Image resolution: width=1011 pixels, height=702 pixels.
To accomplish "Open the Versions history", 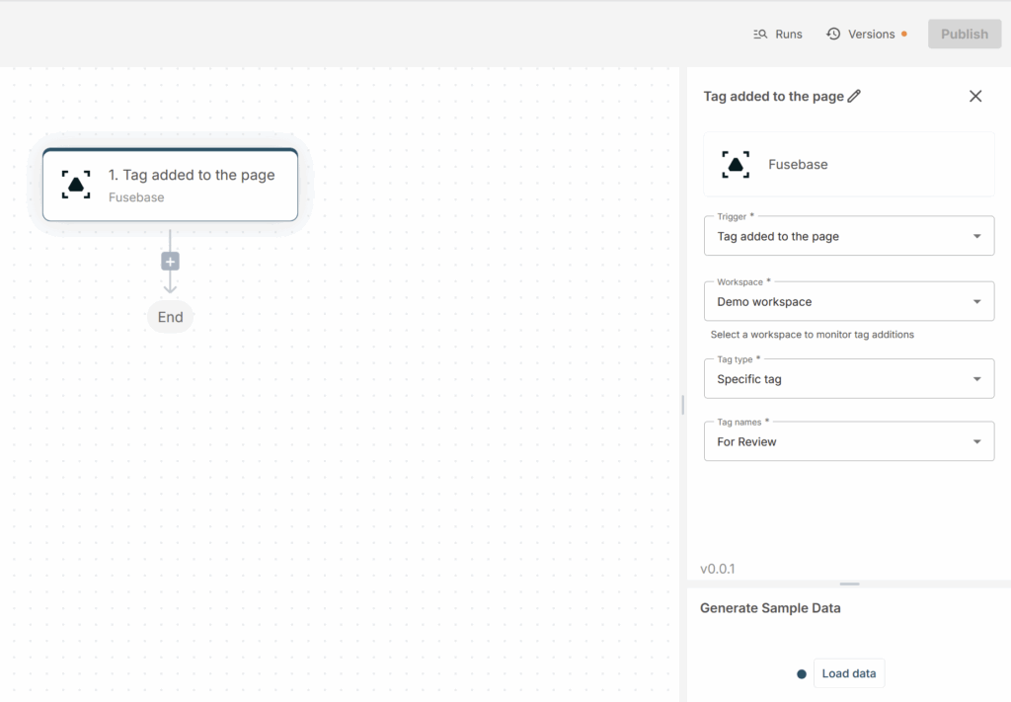I will coord(861,34).
